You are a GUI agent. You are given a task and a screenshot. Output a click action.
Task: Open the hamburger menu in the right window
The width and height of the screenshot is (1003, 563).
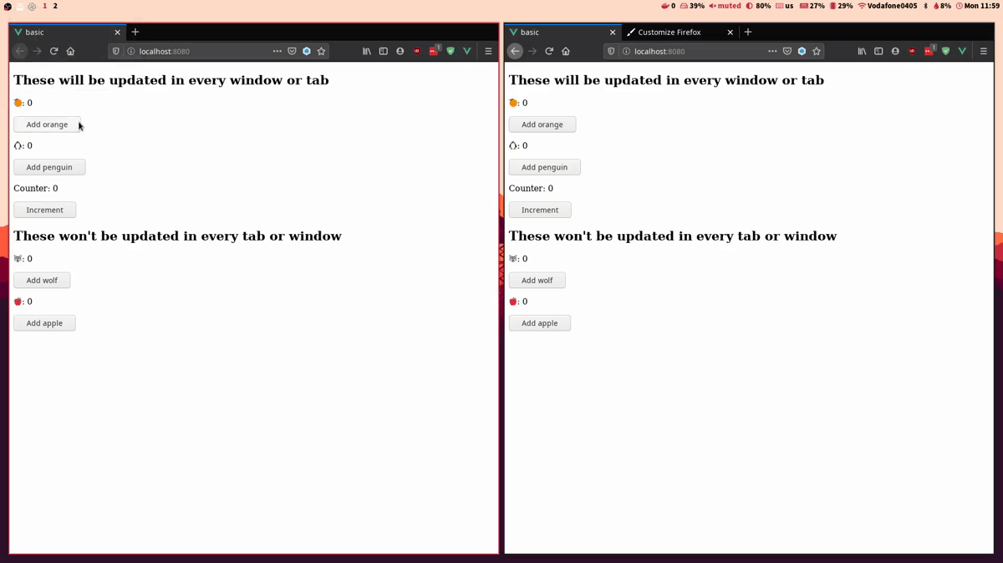984,51
